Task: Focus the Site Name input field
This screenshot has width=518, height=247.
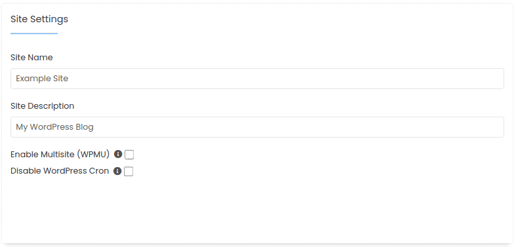Action: click(257, 79)
